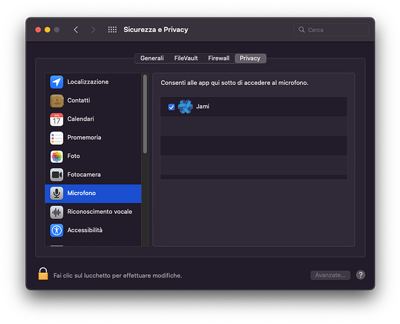Click the Cerca search field

click(x=333, y=30)
